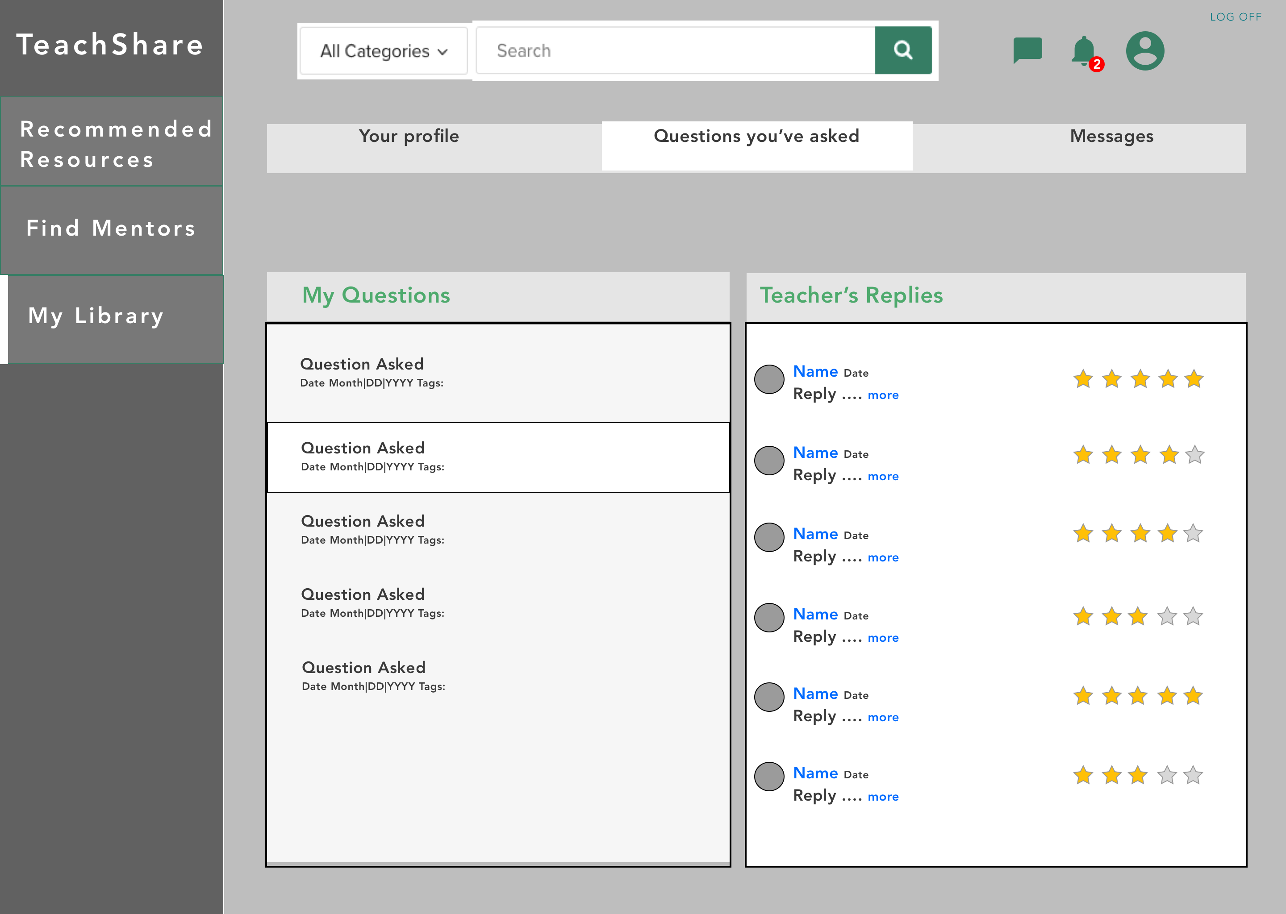1286x914 pixels.
Task: Open My Library sidebar section
Action: [112, 316]
